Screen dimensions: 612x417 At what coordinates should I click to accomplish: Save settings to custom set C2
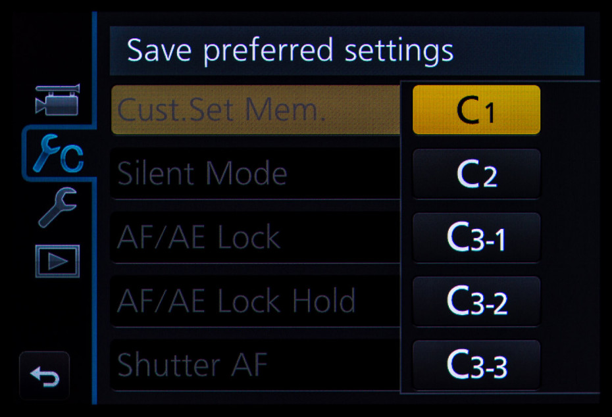coord(476,174)
